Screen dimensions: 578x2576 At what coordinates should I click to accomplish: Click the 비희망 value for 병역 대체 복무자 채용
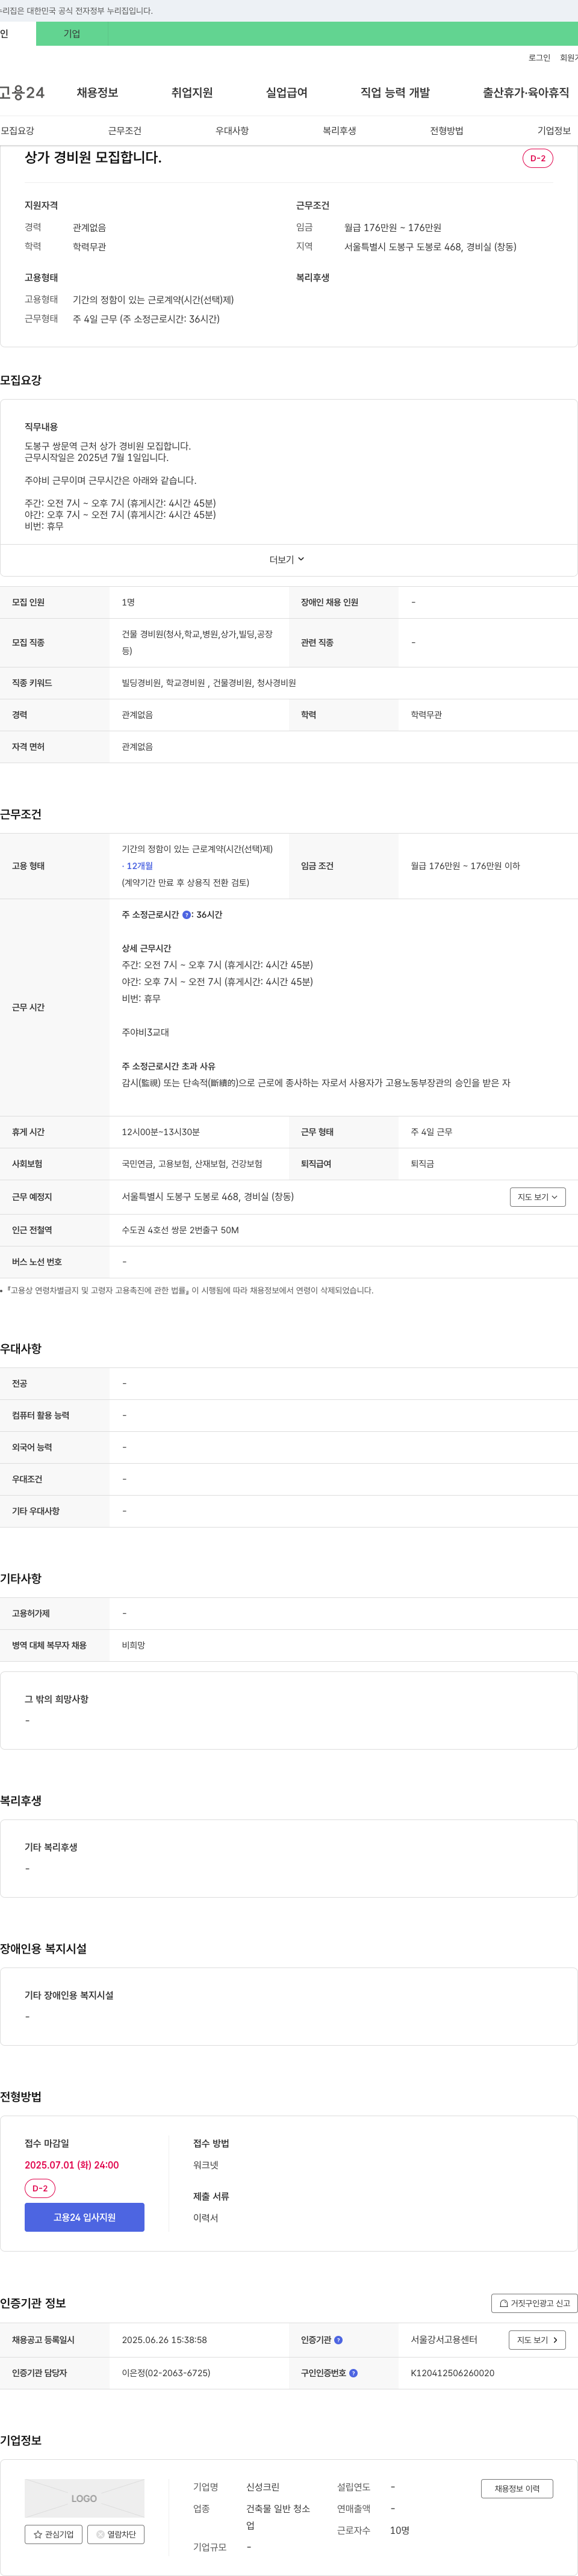[x=133, y=1645]
